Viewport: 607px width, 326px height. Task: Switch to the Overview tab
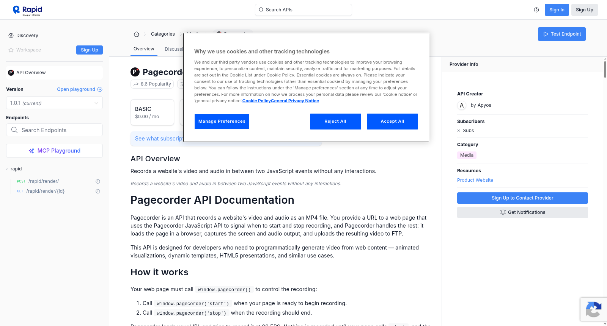[144, 49]
